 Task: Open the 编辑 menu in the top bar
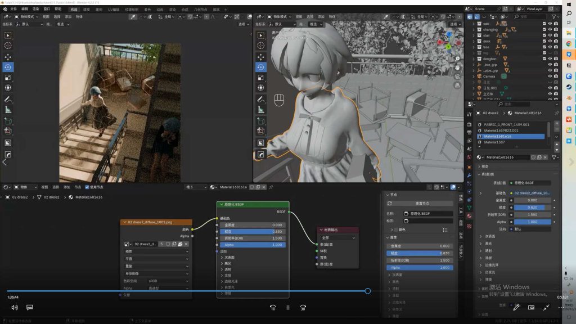click(x=25, y=9)
